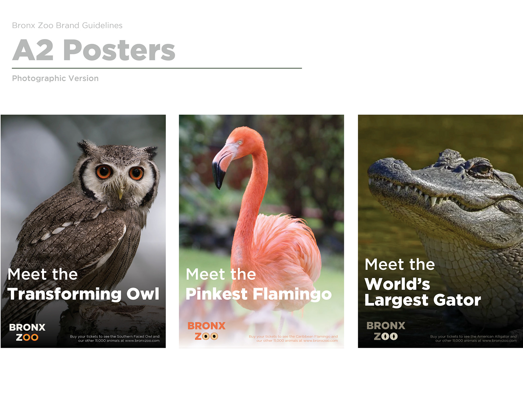The width and height of the screenshot is (523, 404).
Task: Click 'Pinkest Flamingo' headline text
Action: 259,294
